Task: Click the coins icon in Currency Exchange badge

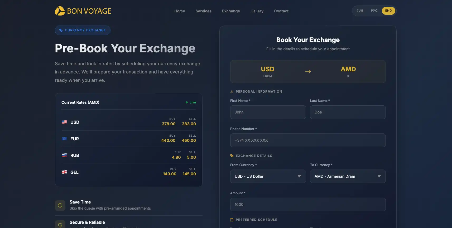Action: click(x=61, y=30)
